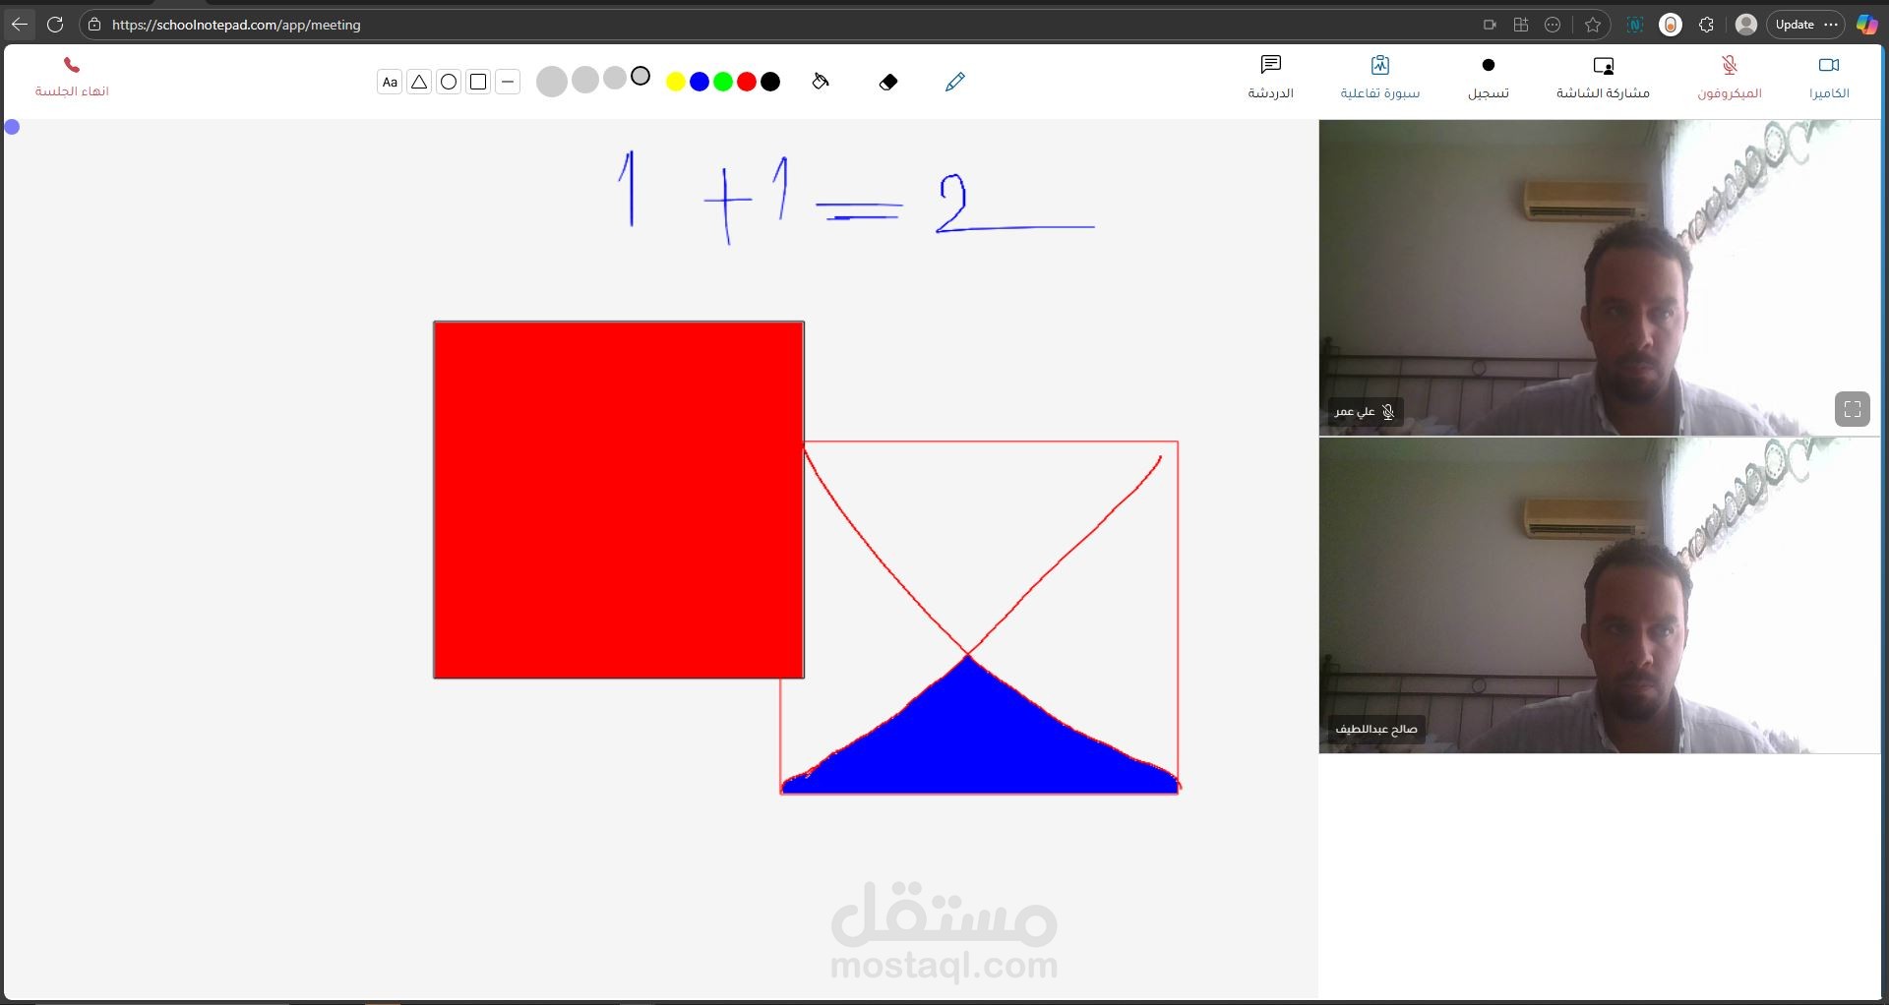The width and height of the screenshot is (1889, 1005).
Task: Click the purple dot at the whiteboard corner
Action: [12, 127]
